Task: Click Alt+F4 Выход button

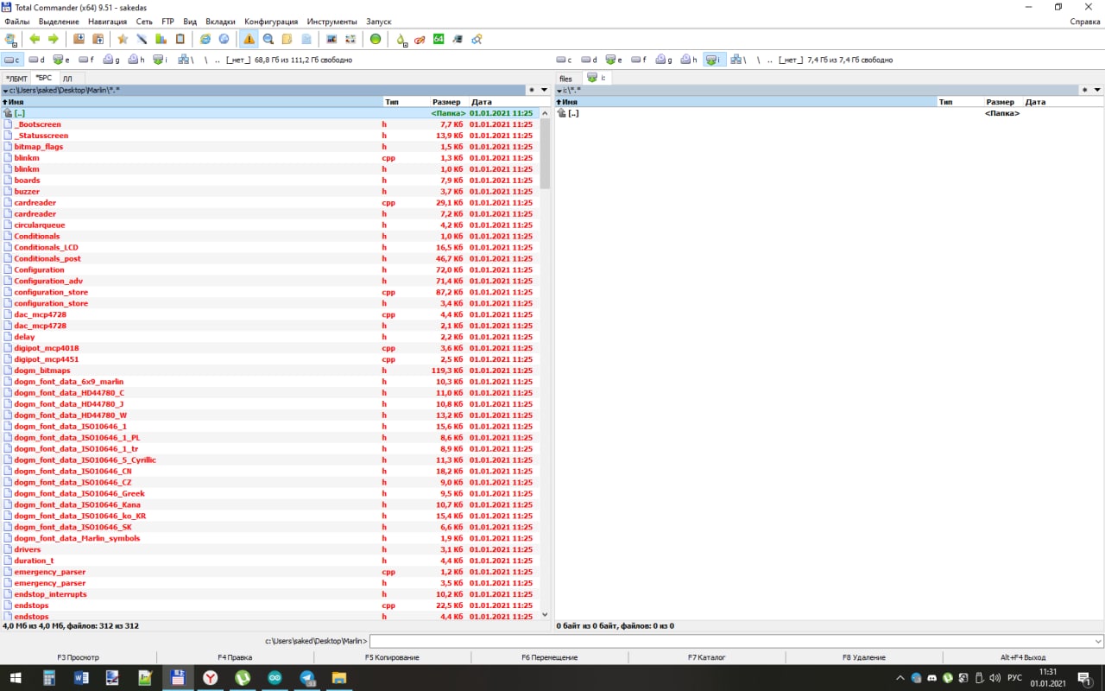Action: tap(1023, 657)
